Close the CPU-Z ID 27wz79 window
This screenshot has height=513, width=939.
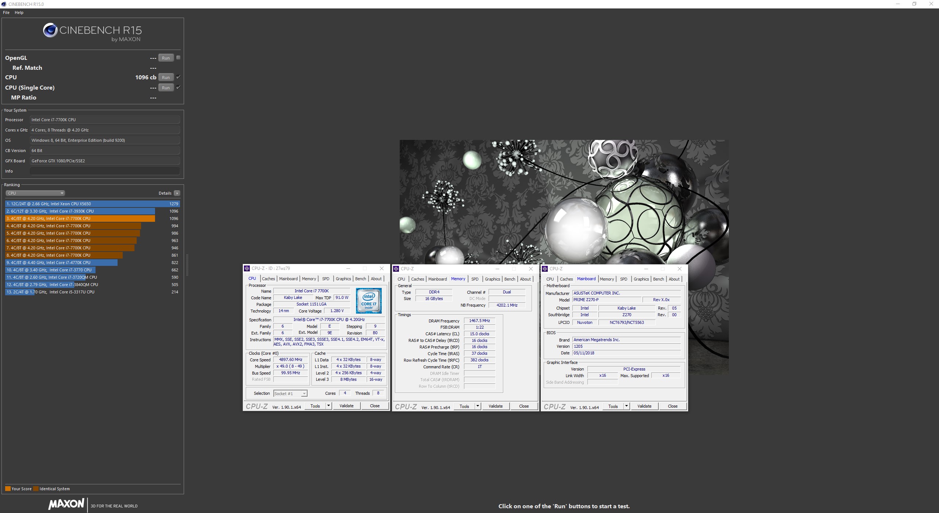coord(382,268)
